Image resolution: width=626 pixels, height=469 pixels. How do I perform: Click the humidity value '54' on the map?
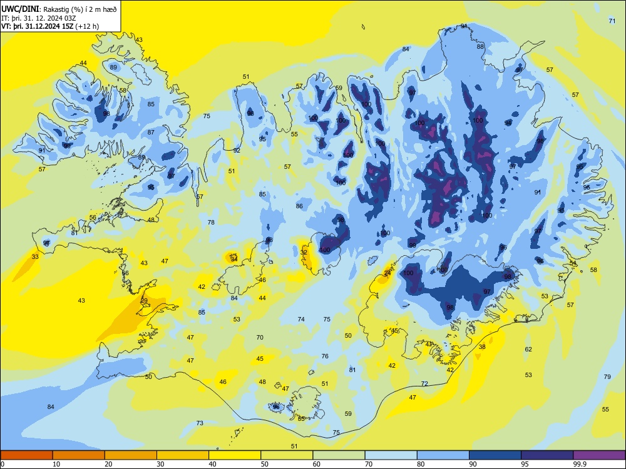point(573,263)
